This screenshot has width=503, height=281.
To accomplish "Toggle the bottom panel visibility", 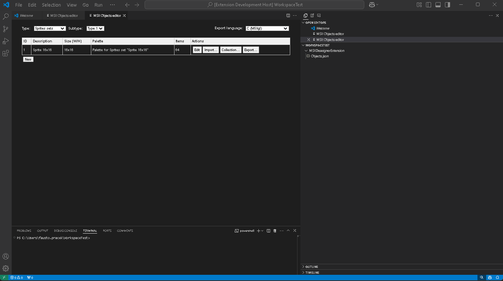I will 438,5.
